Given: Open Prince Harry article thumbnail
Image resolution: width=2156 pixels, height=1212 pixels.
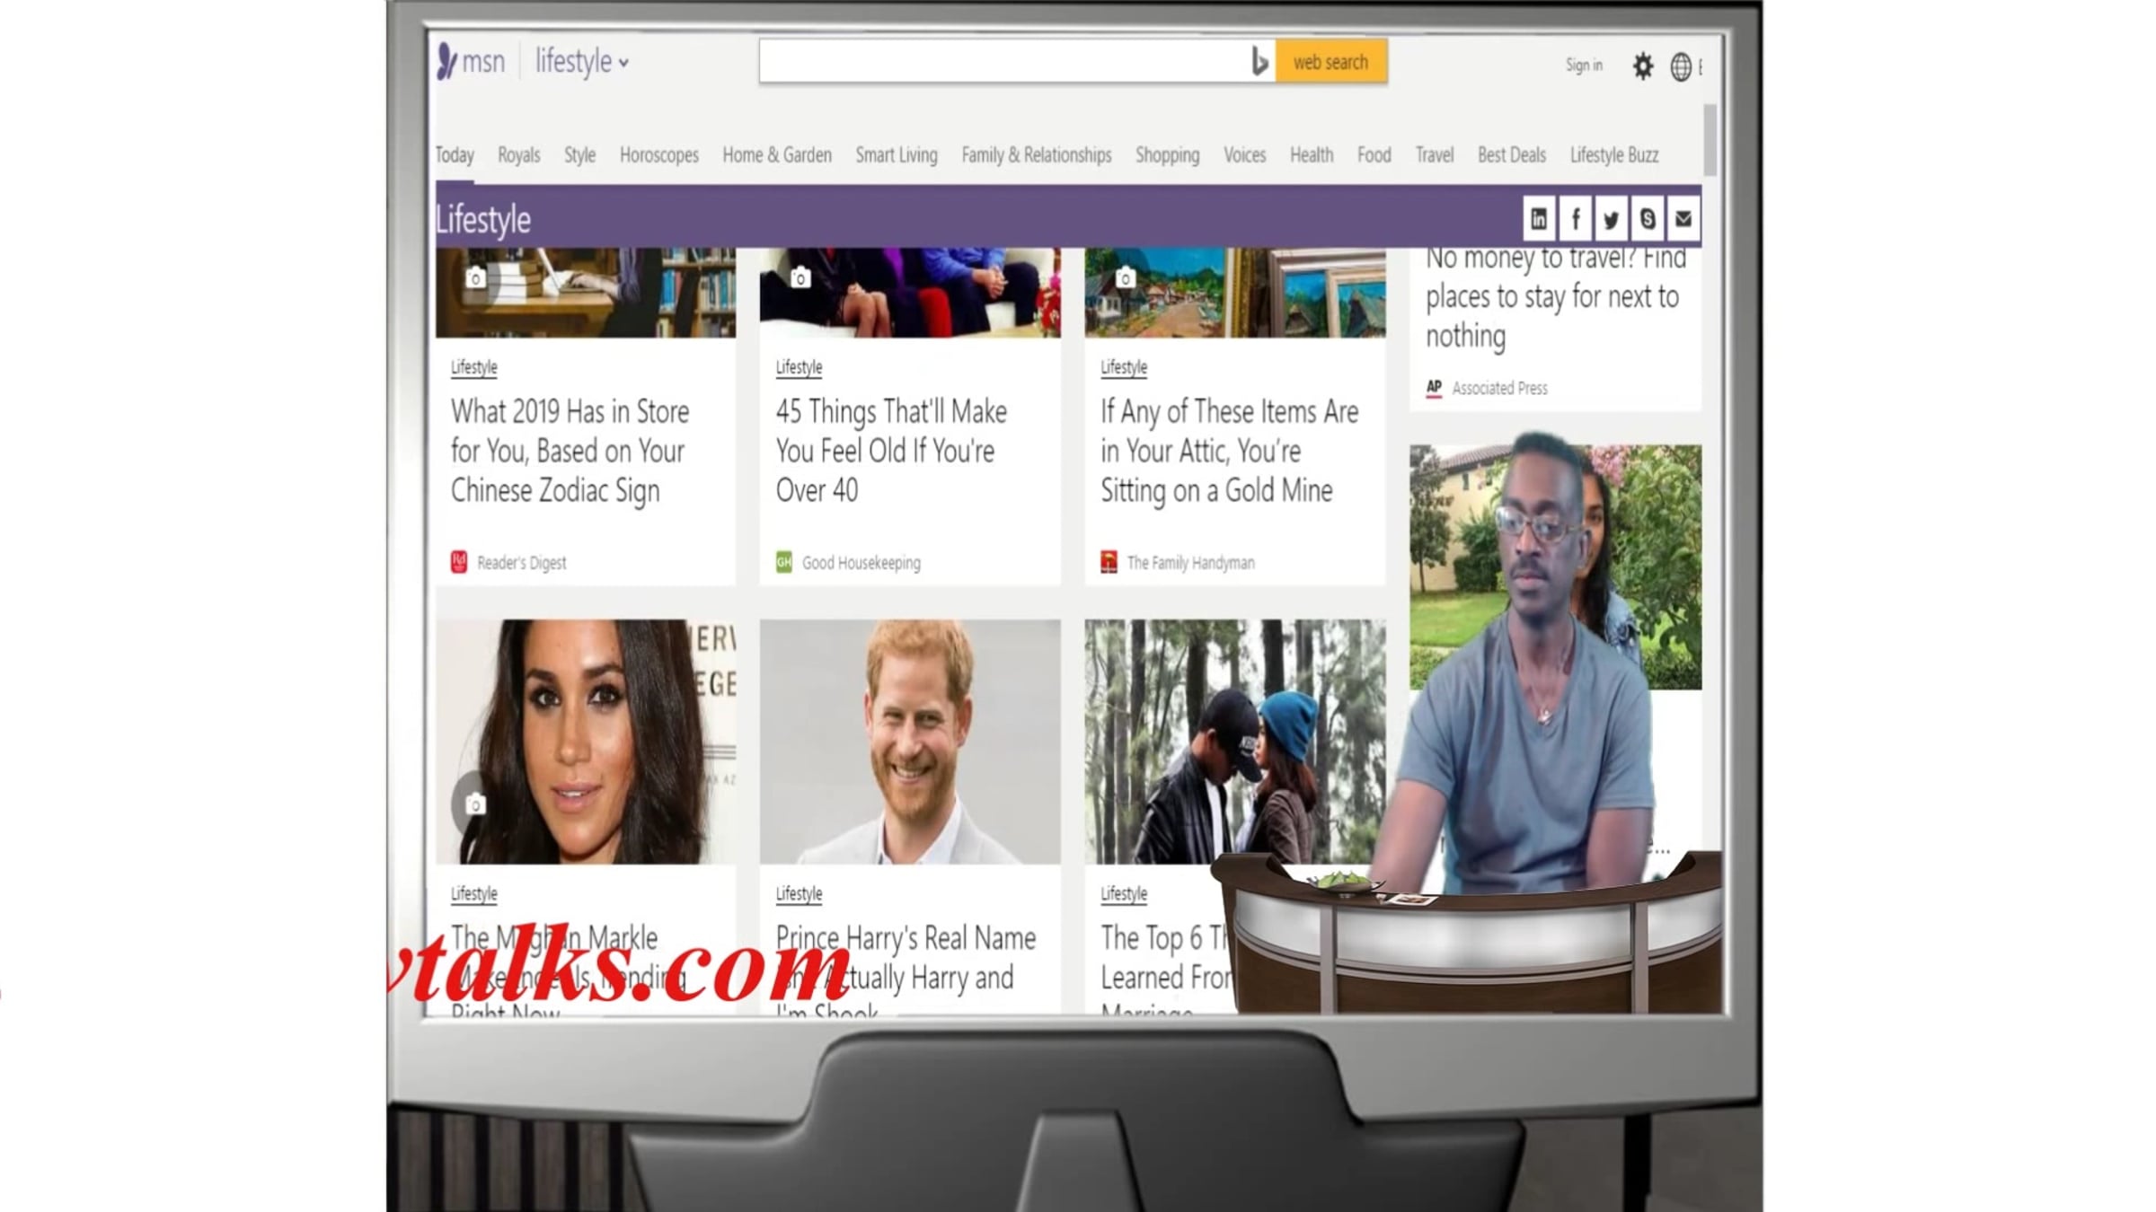Looking at the screenshot, I should click(x=909, y=742).
